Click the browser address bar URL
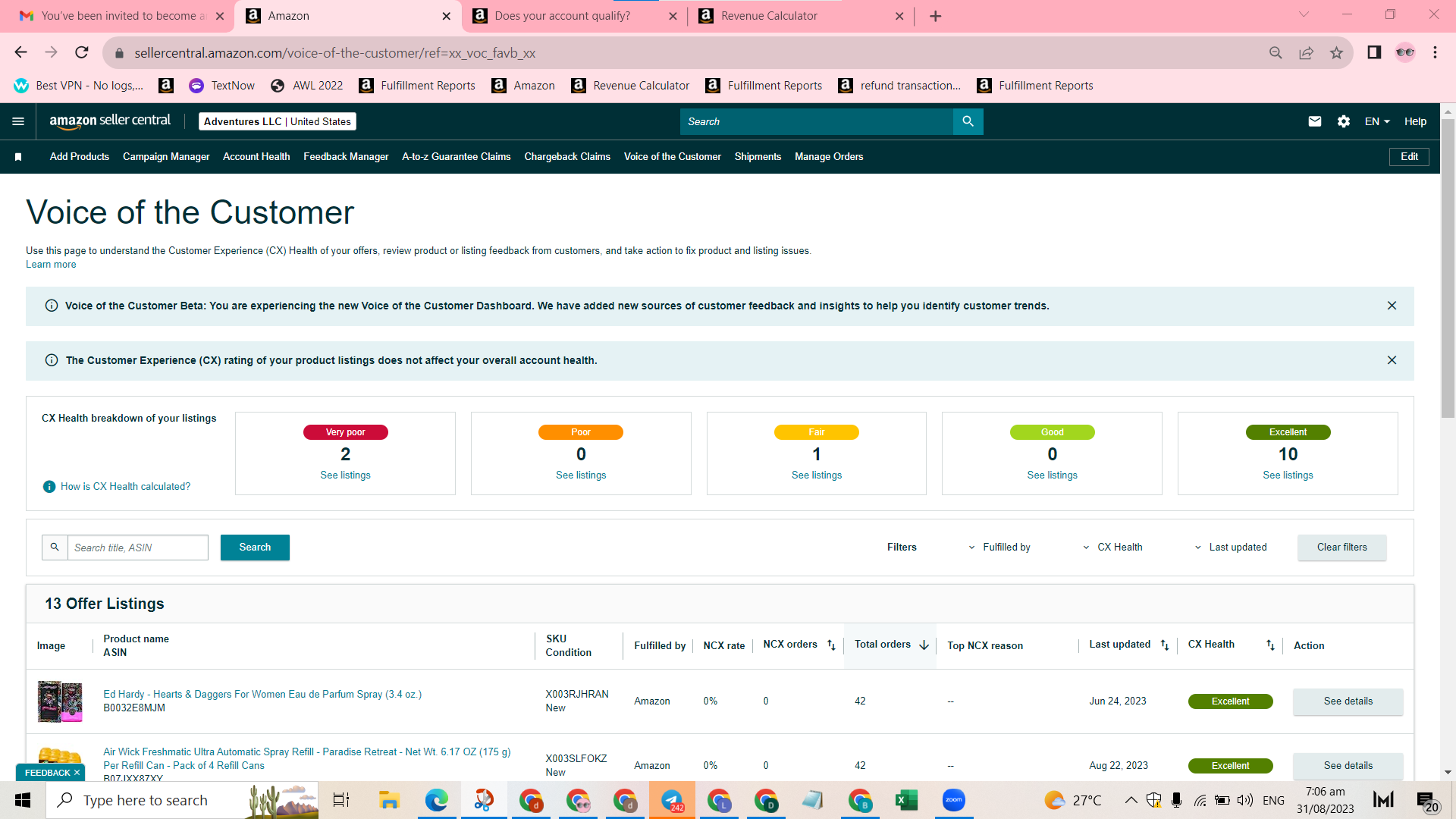 click(x=334, y=53)
